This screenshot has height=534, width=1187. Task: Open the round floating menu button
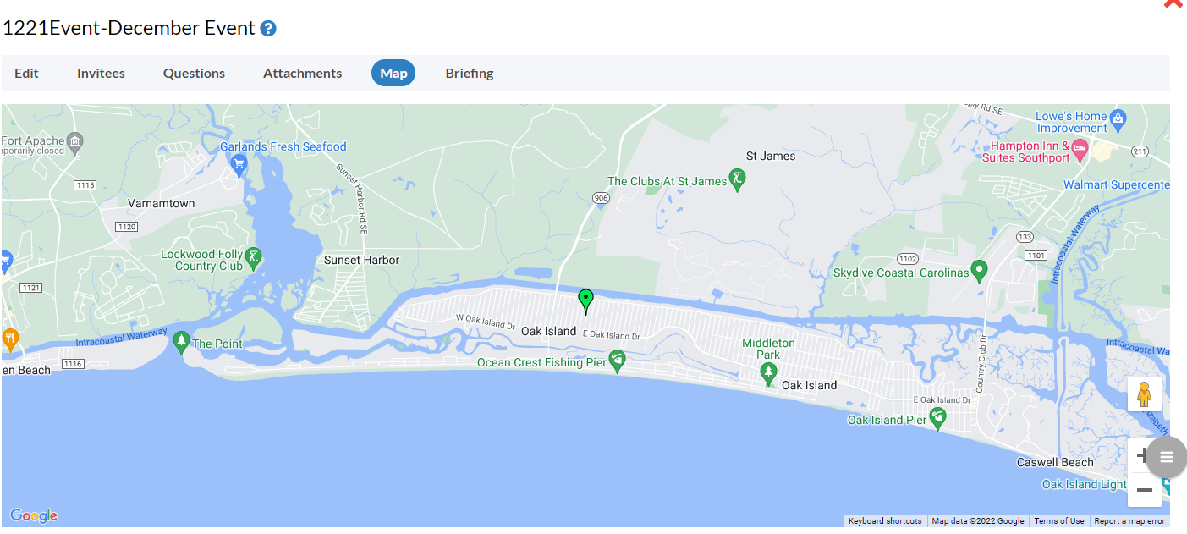pos(1166,458)
